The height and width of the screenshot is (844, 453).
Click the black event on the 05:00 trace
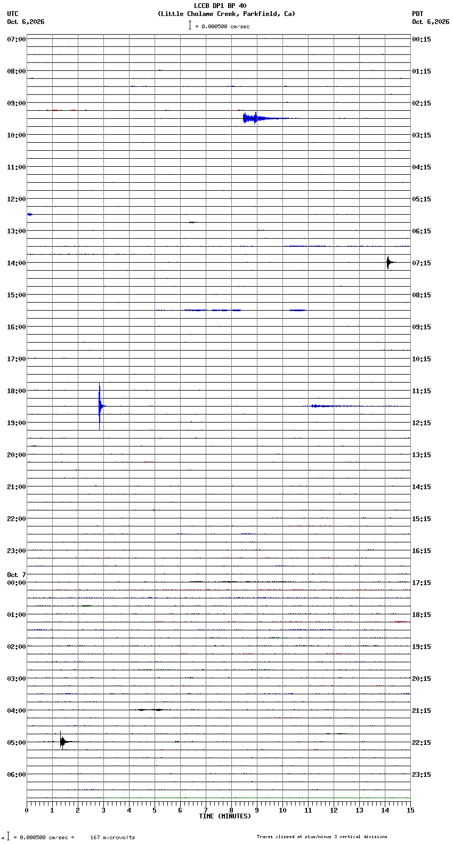click(63, 741)
